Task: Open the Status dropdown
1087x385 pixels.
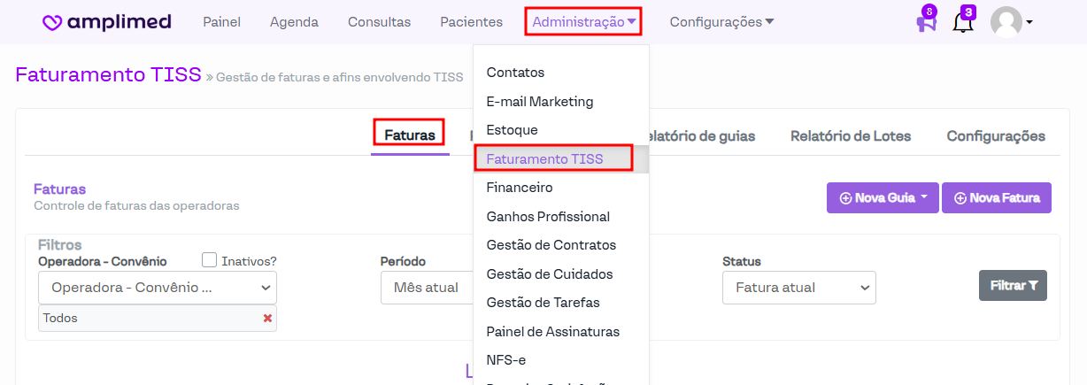Action: click(x=798, y=288)
